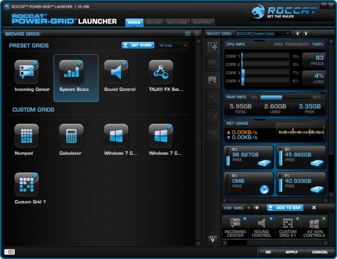Open the Sound Control preset grid
337x259 pixels.
(116, 72)
